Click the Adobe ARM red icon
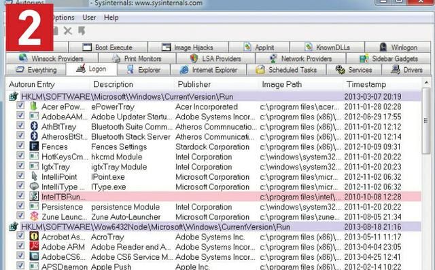435x270 pixels. tap(34, 246)
